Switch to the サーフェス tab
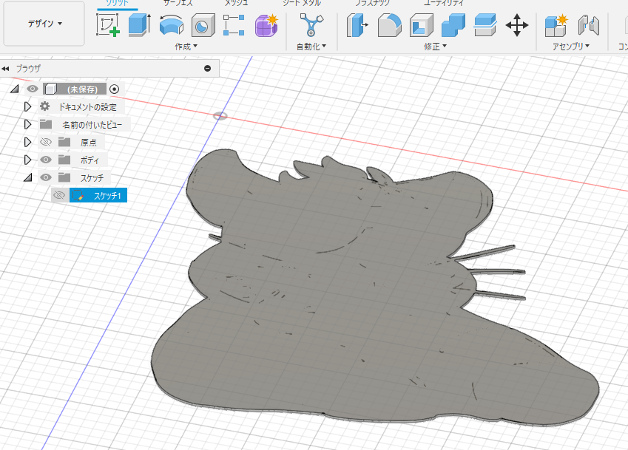 (178, 3)
